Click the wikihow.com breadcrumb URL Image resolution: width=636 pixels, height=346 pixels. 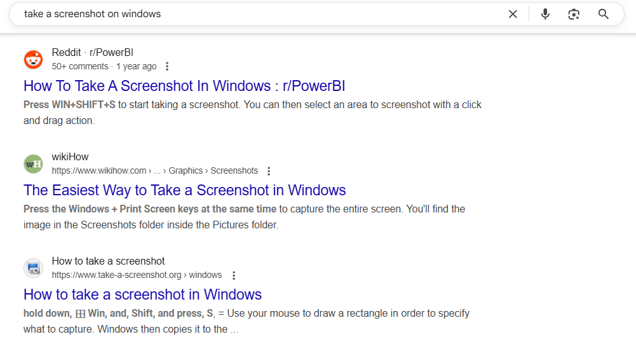[x=154, y=170]
